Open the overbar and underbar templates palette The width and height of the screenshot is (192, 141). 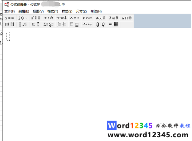(x=74, y=24)
